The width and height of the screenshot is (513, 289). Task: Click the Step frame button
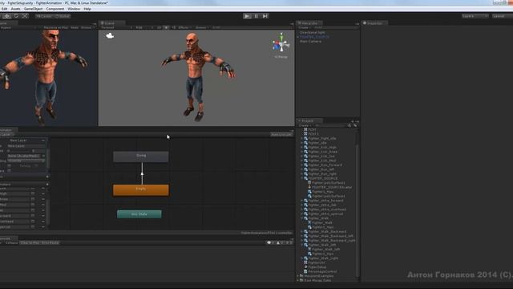tap(265, 16)
